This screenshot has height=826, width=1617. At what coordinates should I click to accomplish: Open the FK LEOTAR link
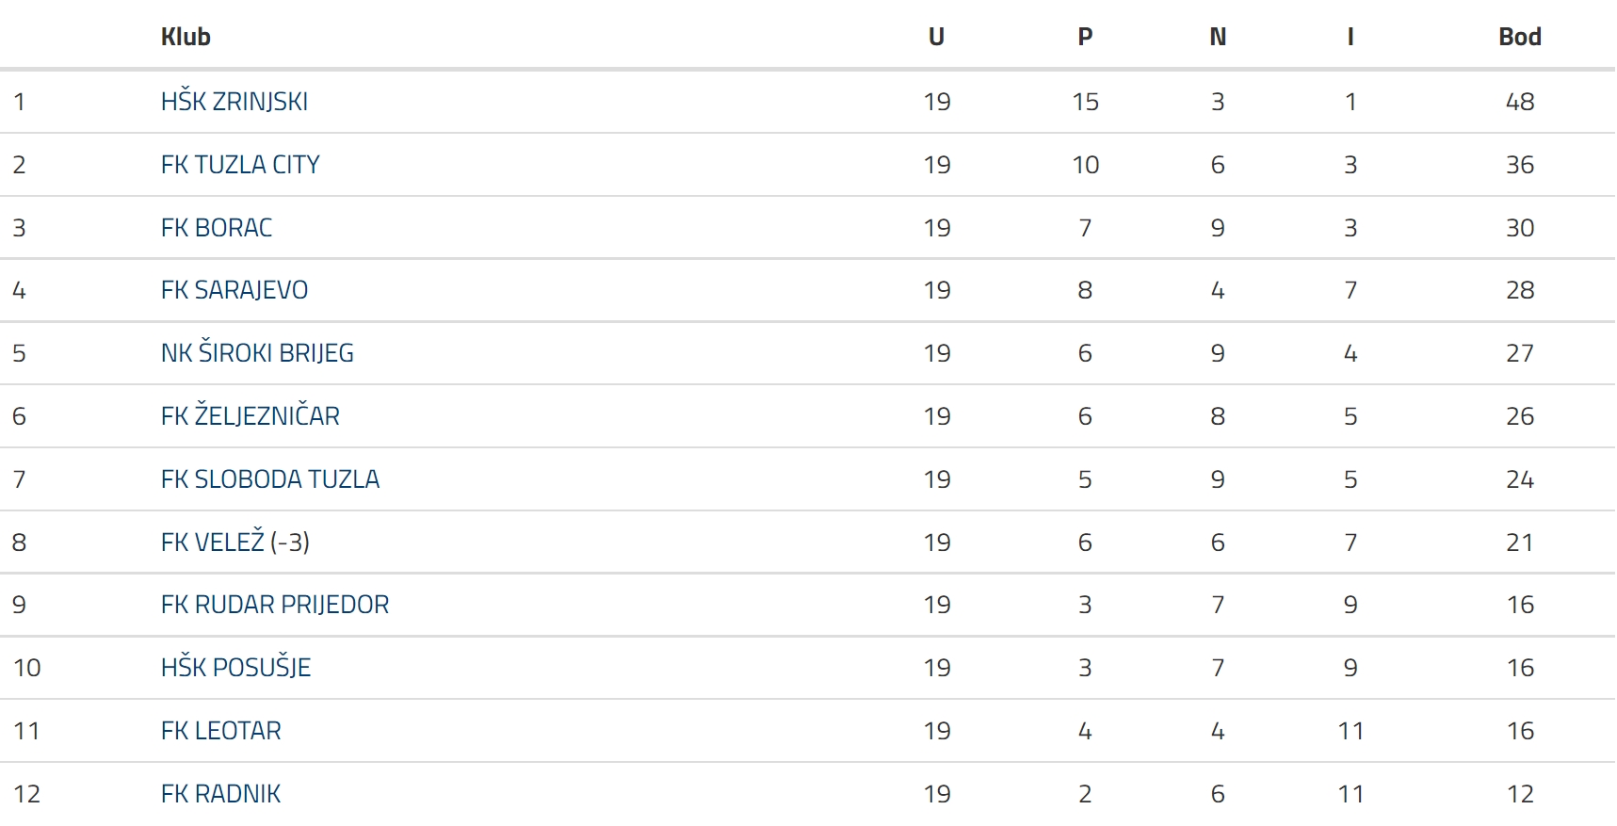pyautogui.click(x=220, y=731)
